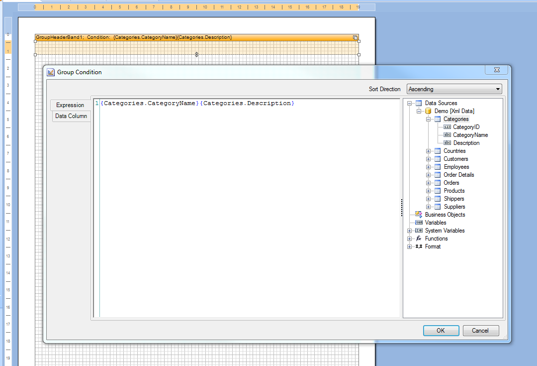Click the Format number-sign icon
The height and width of the screenshot is (366, 537).
[419, 246]
